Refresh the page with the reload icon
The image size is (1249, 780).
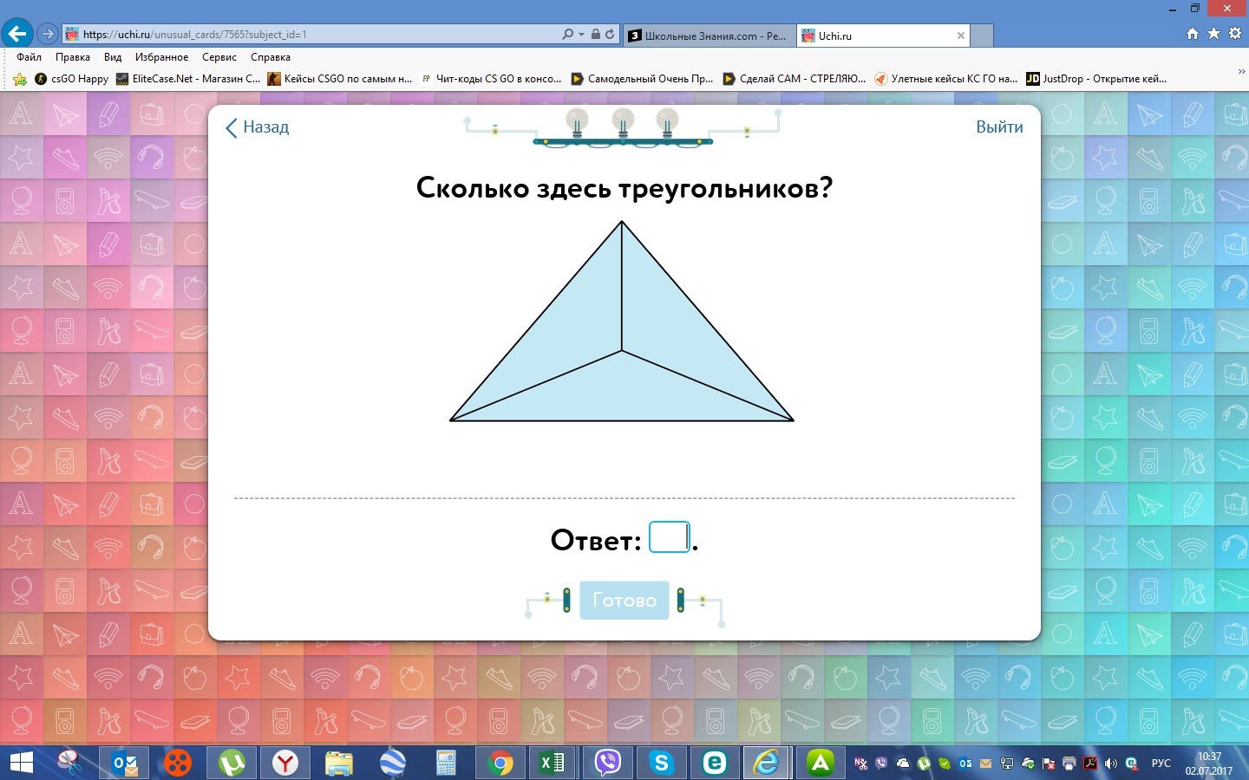(x=610, y=35)
